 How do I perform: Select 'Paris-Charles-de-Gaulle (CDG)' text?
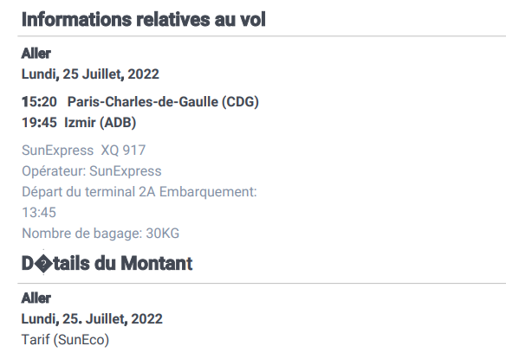coord(163,102)
